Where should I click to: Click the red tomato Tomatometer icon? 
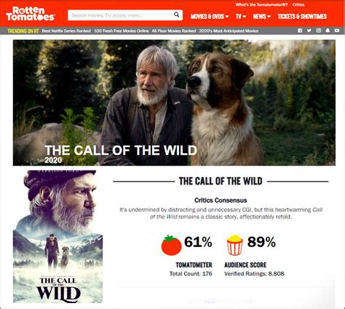171,246
